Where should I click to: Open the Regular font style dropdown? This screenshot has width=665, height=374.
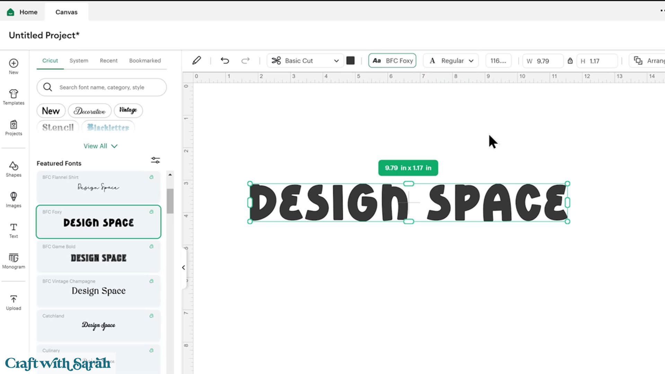click(x=451, y=61)
